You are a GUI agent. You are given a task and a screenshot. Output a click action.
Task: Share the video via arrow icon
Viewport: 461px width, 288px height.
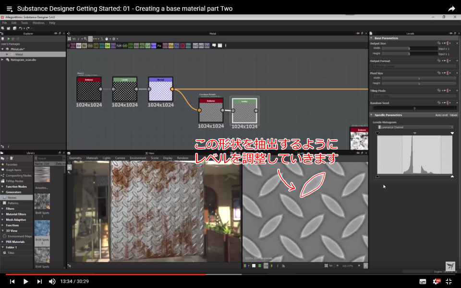click(x=451, y=9)
